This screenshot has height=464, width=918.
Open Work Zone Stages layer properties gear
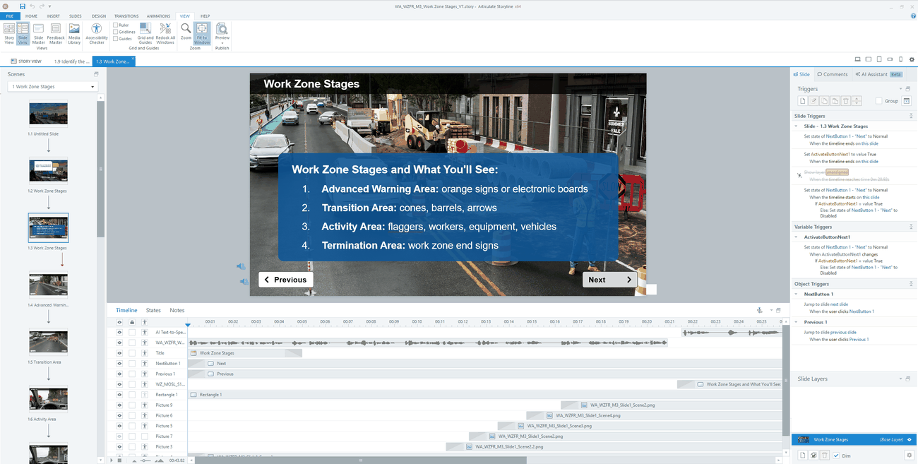coord(910,456)
